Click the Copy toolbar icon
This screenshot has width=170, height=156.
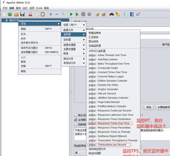click(37, 14)
